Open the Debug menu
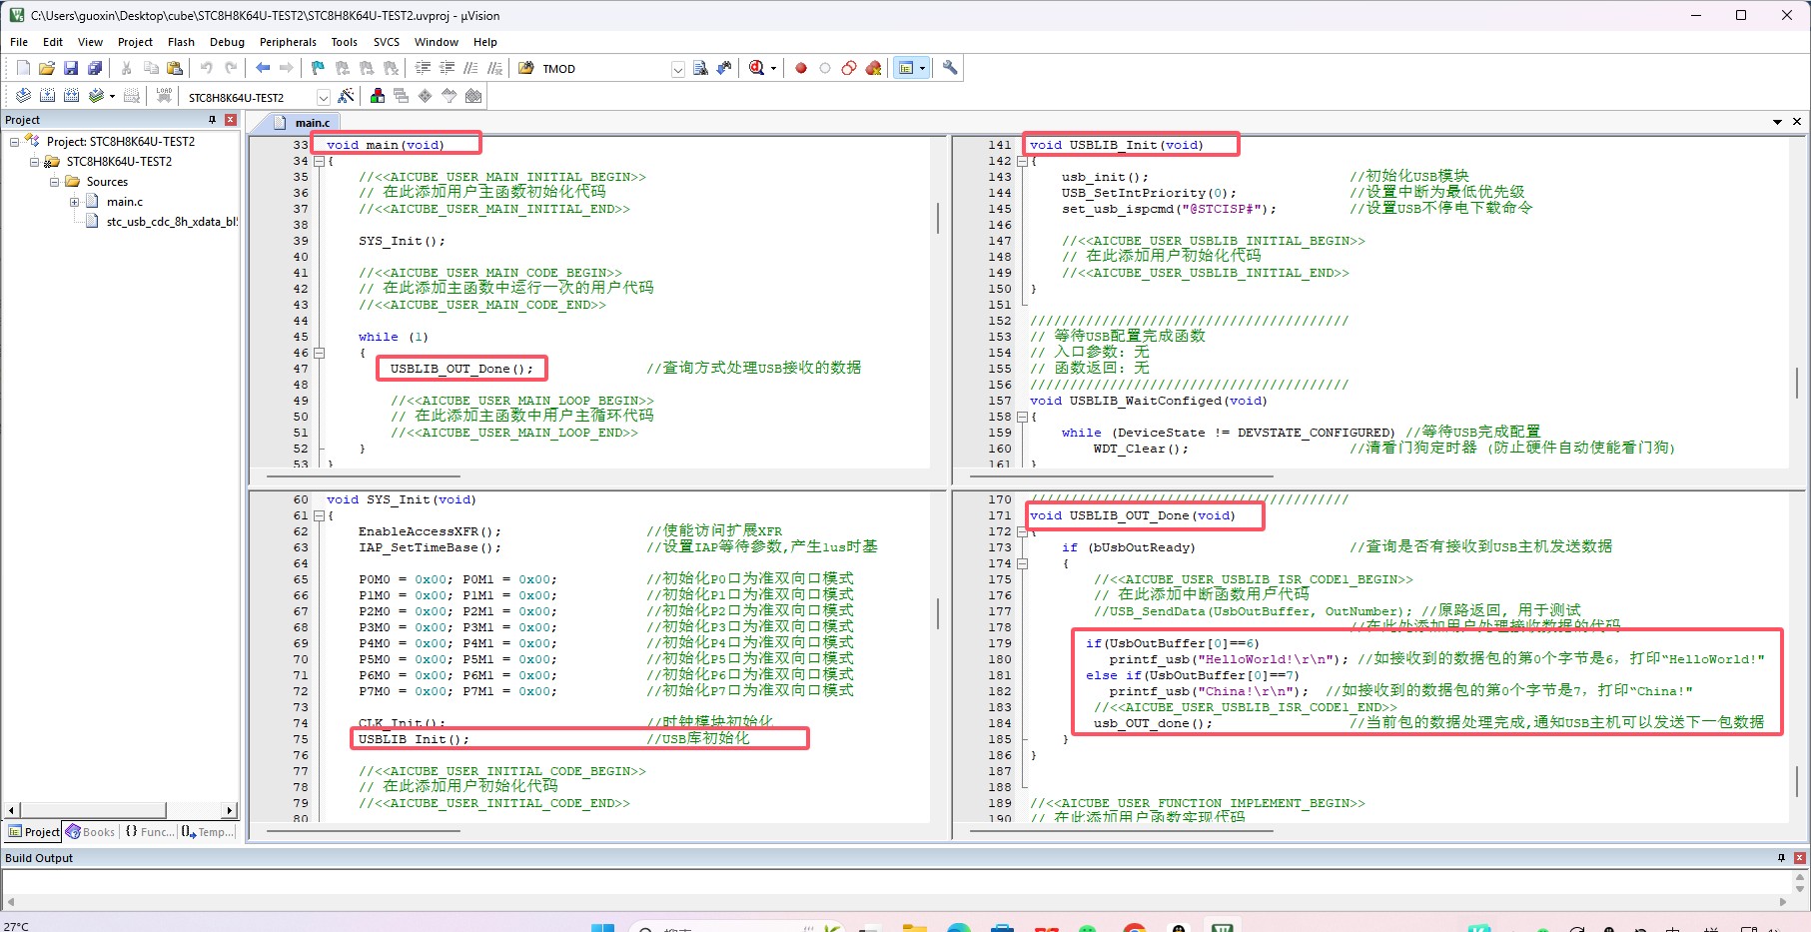Viewport: 1811px width, 932px height. [x=227, y=42]
